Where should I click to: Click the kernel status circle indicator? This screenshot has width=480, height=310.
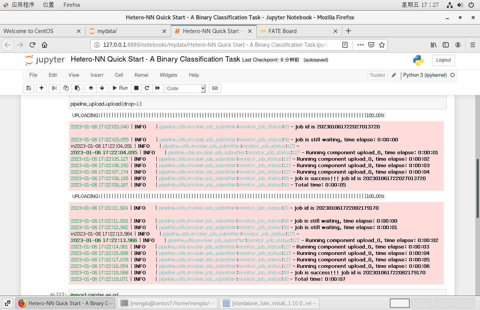pyautogui.click(x=452, y=75)
